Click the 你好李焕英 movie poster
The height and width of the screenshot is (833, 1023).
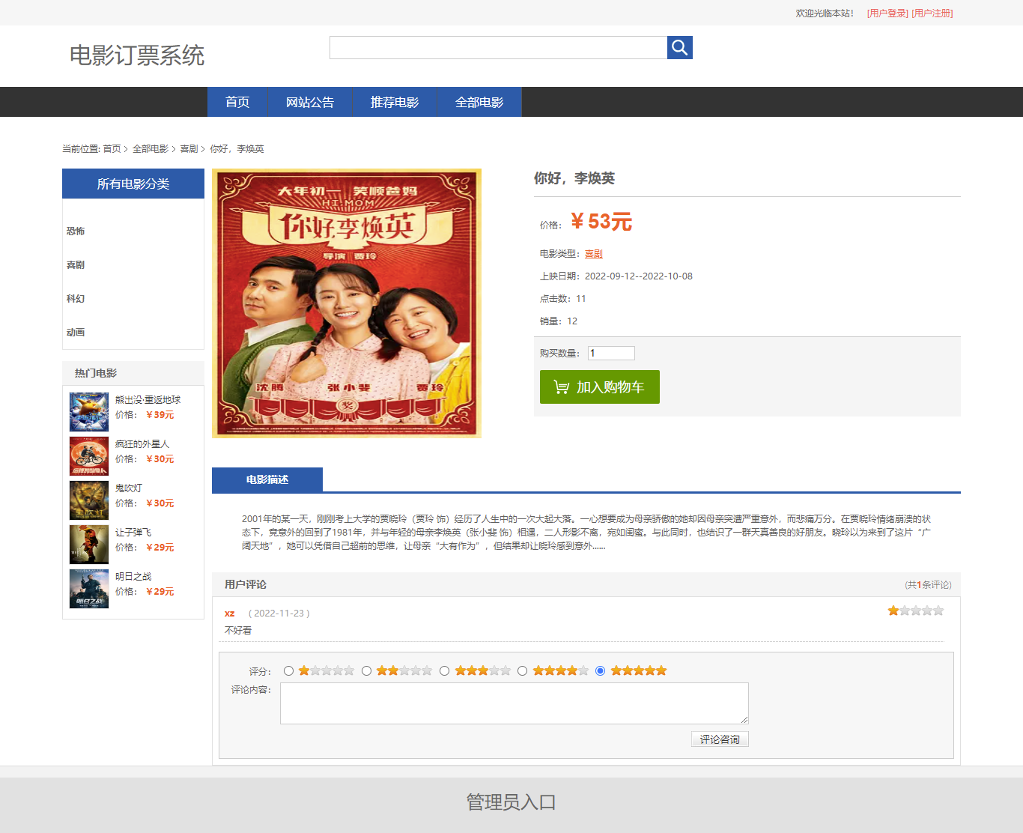click(347, 303)
